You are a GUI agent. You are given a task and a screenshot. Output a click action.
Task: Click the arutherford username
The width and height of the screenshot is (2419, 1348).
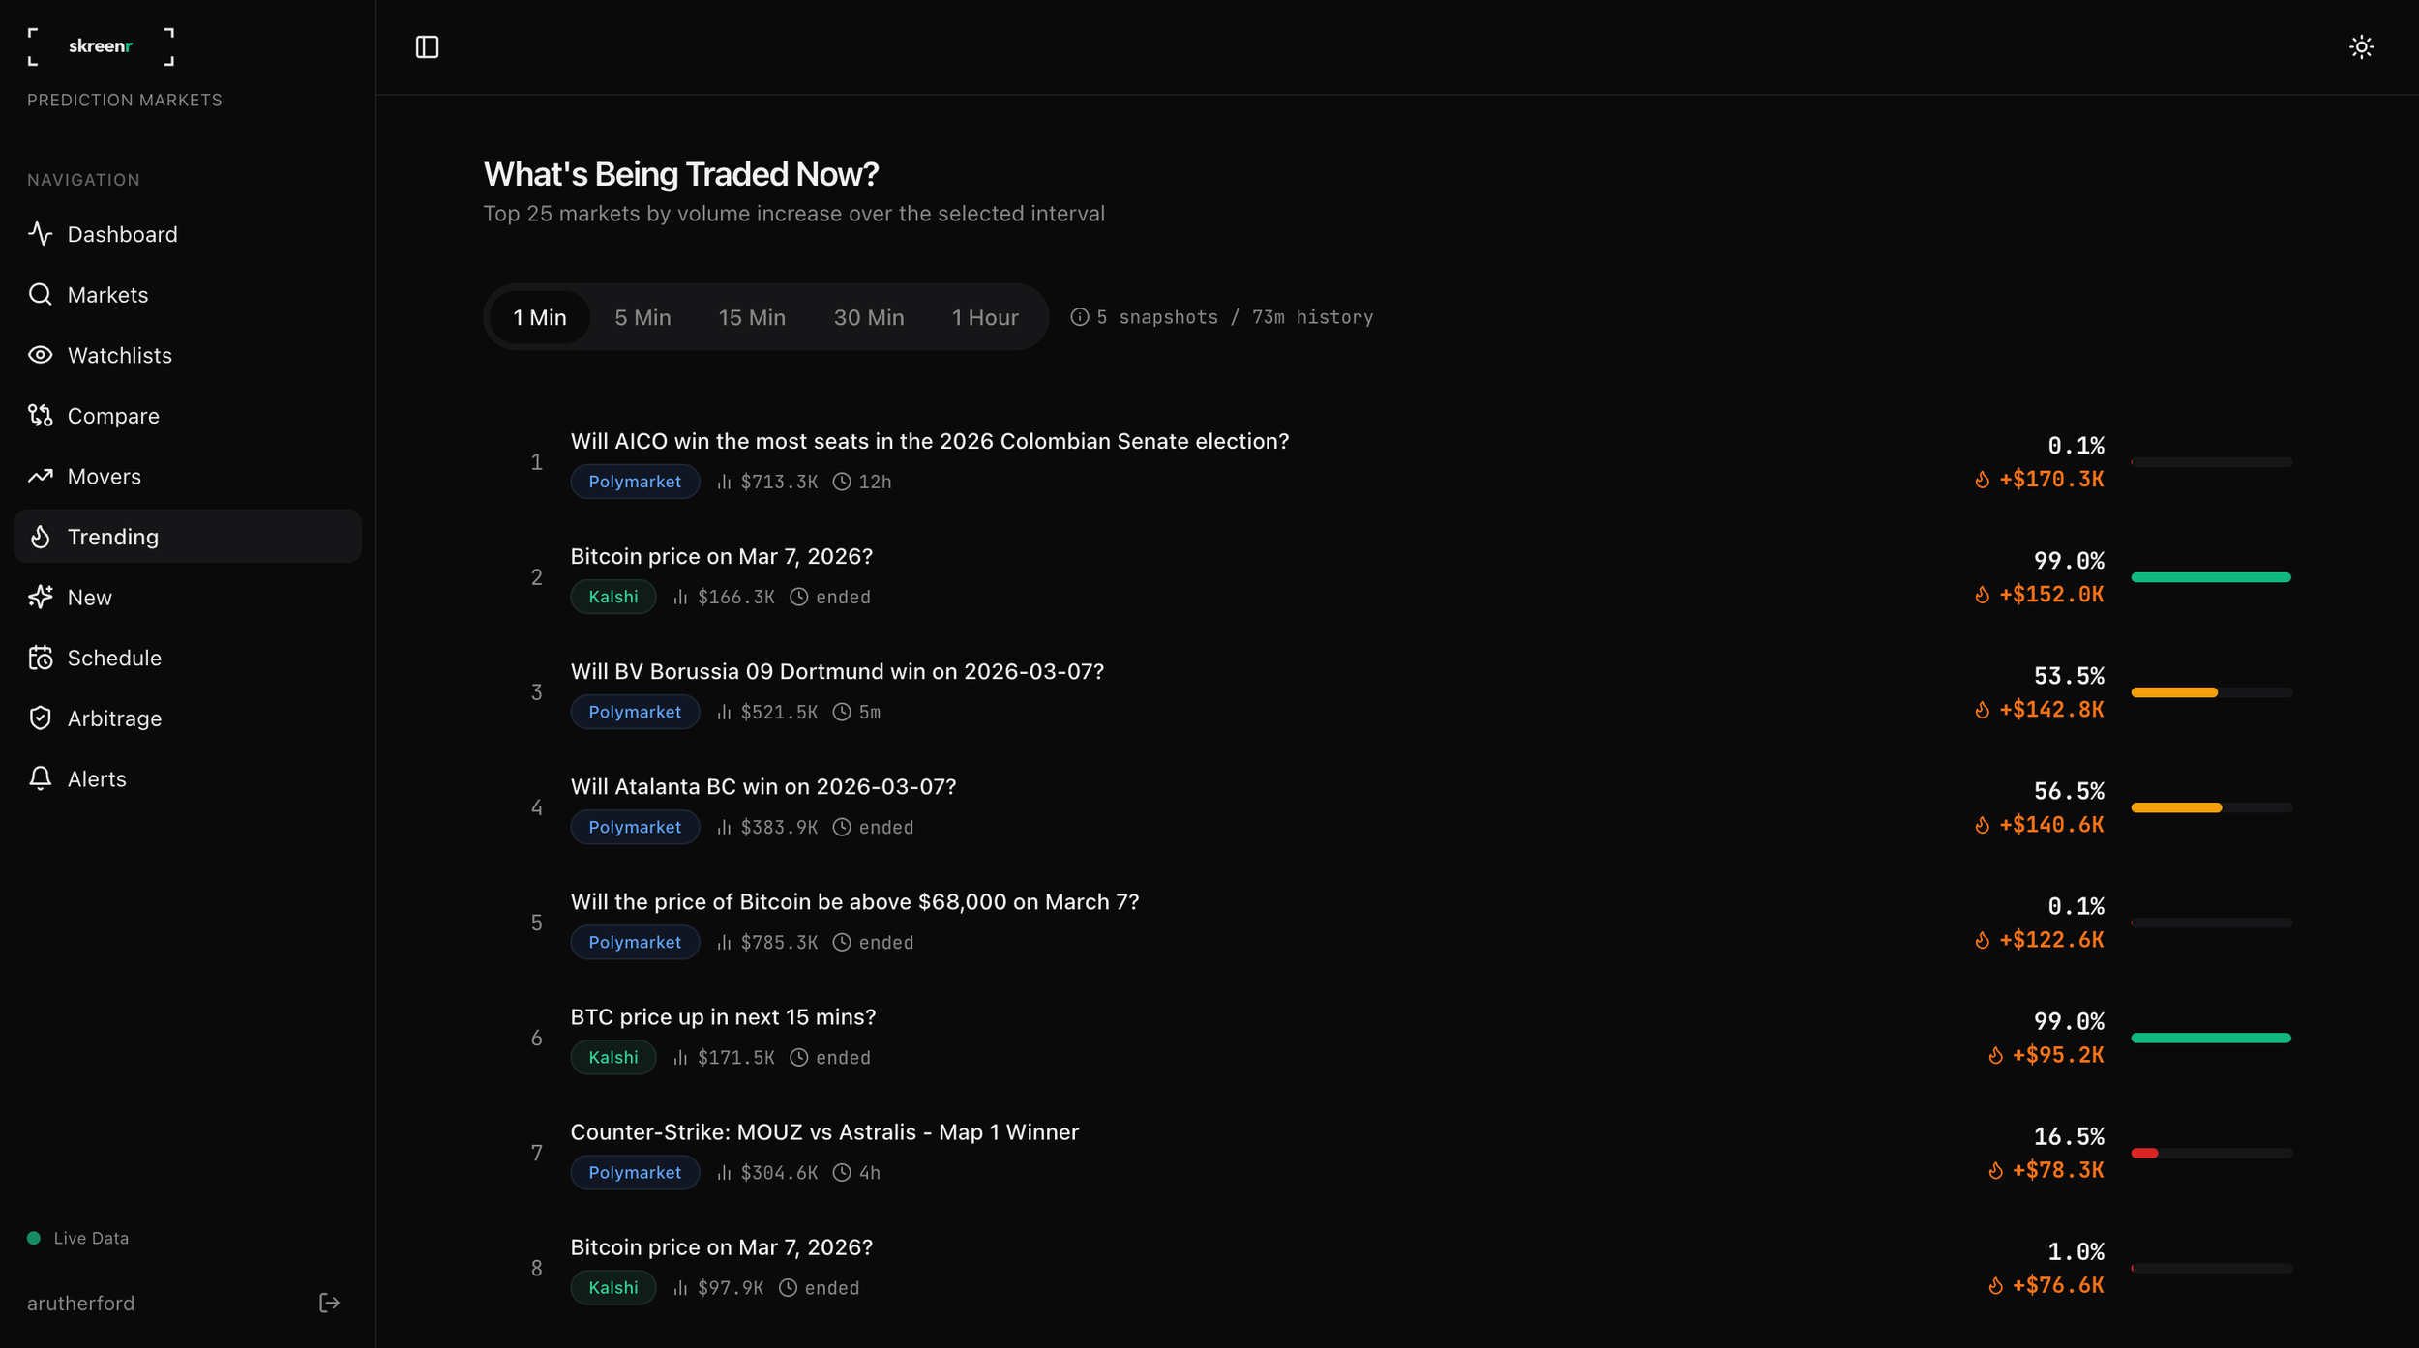click(81, 1303)
